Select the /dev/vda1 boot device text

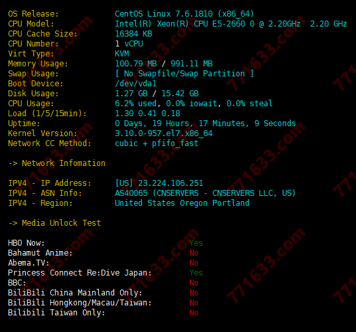pyautogui.click(x=135, y=84)
